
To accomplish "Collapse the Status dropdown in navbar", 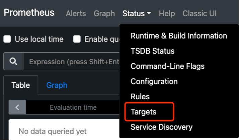I will [x=137, y=14].
